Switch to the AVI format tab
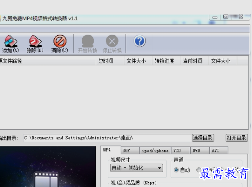The width and height of the screenshot is (252, 187). (219, 151)
